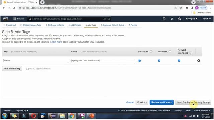
Task: Click the browser forward arrow
Action: (9, 8)
